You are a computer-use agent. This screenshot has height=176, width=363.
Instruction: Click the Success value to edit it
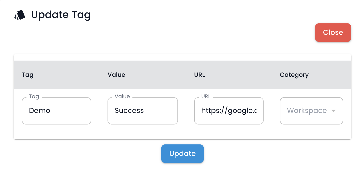(x=129, y=111)
